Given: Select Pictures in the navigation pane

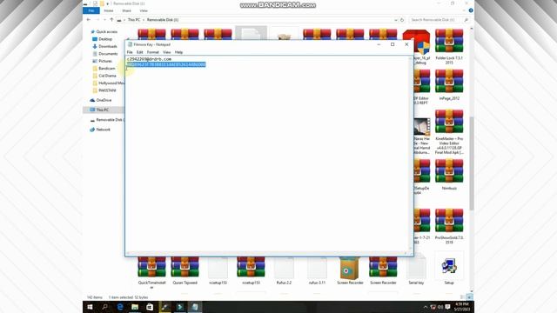Looking at the screenshot, I should click(105, 61).
